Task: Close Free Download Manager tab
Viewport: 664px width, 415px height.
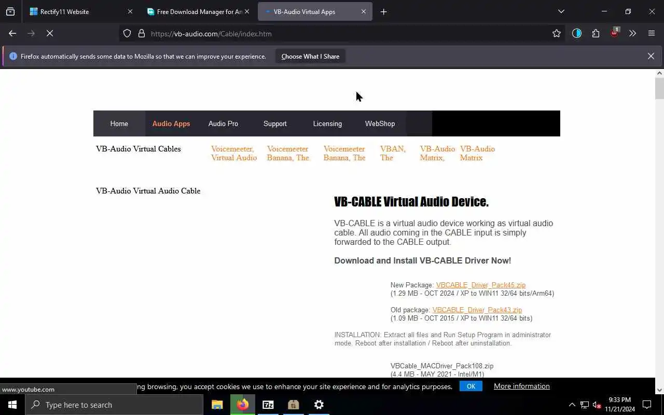Action: [247, 11]
